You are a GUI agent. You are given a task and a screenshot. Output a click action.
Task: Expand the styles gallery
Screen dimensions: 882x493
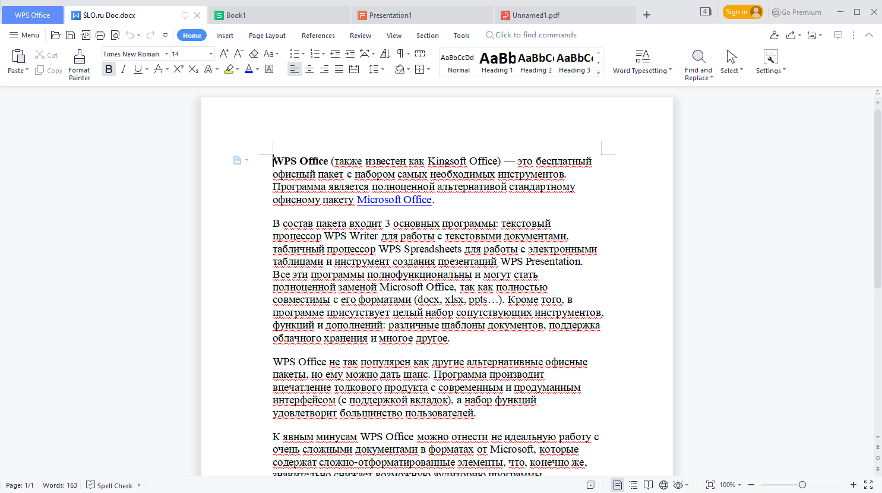coord(599,72)
